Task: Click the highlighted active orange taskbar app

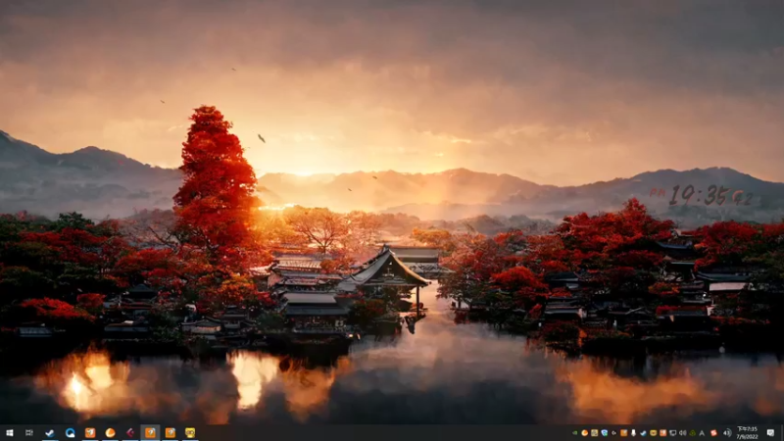Action: pyautogui.click(x=150, y=433)
